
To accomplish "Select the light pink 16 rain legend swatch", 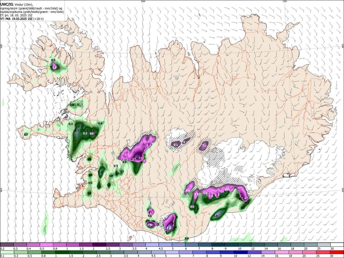I will point(281,252).
